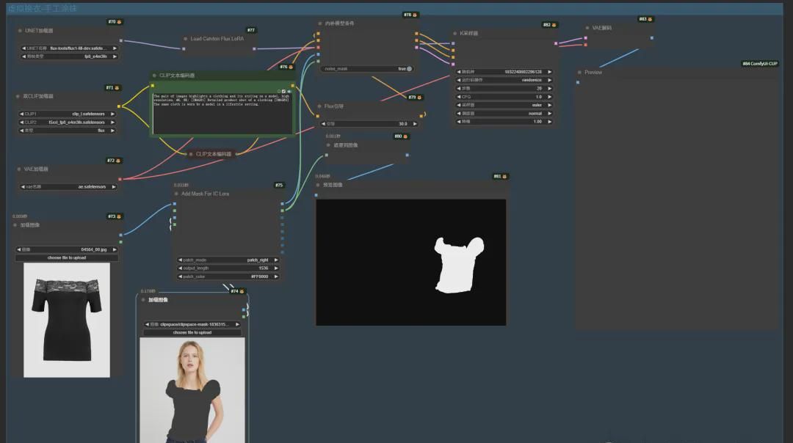Collapse the K采样器 node via its dot
The image size is (793, 443).
click(x=455, y=33)
